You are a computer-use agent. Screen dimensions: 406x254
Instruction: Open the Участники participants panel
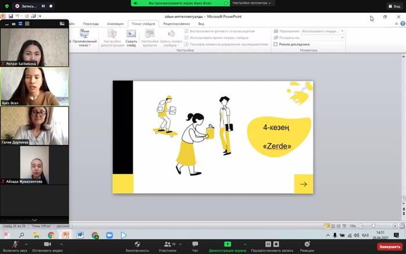(x=167, y=245)
